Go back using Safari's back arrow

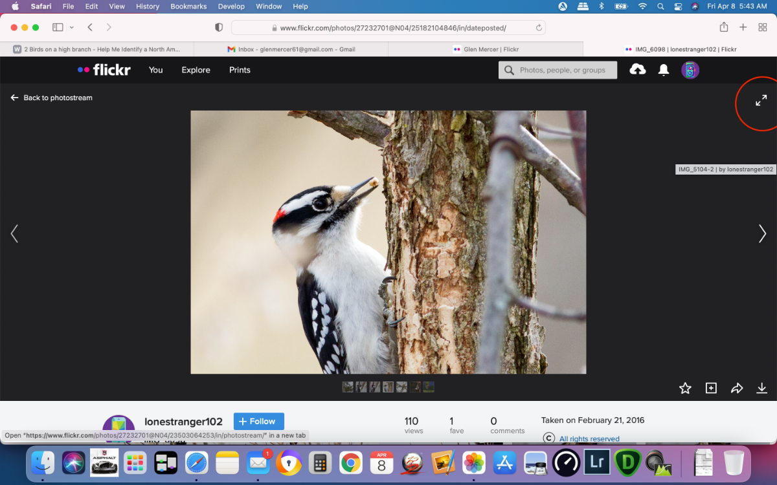pyautogui.click(x=90, y=27)
